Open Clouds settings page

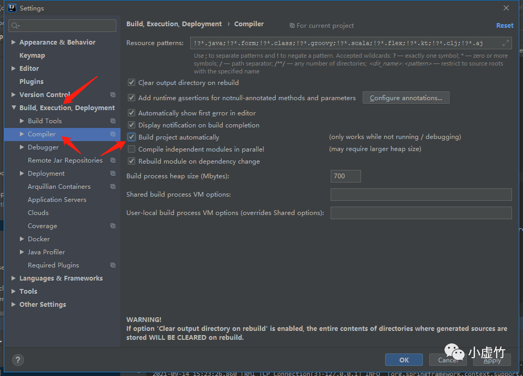click(38, 213)
